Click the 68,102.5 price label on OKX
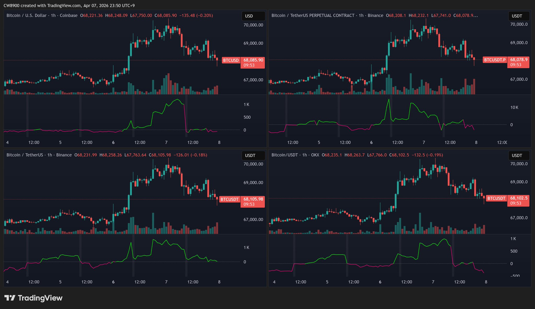Screen dimensions: 535x309 pos(519,198)
